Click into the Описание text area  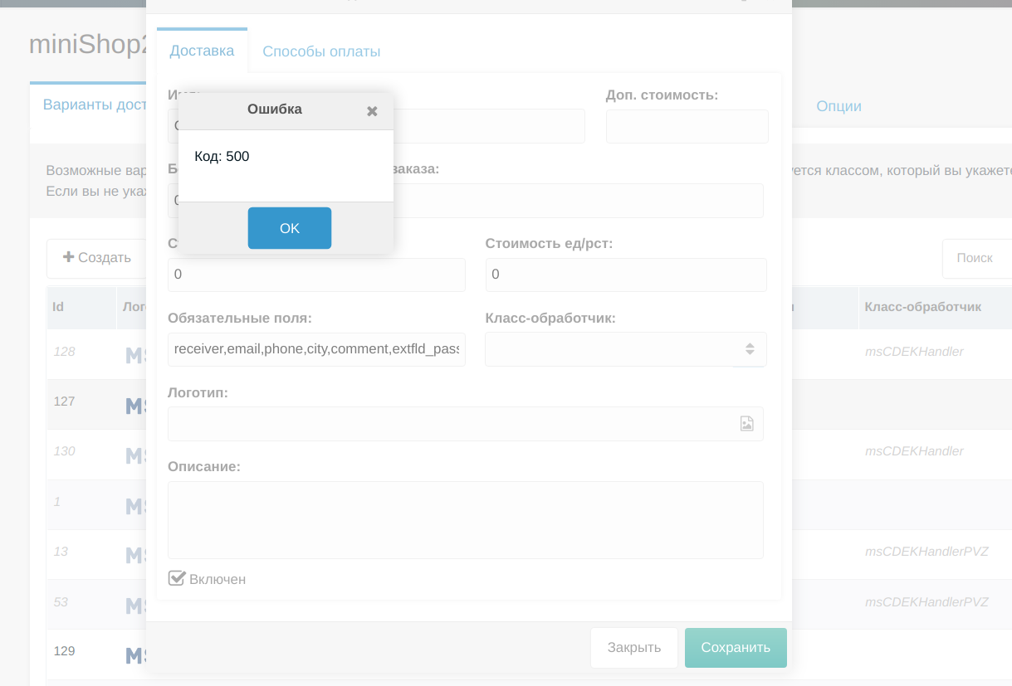465,520
